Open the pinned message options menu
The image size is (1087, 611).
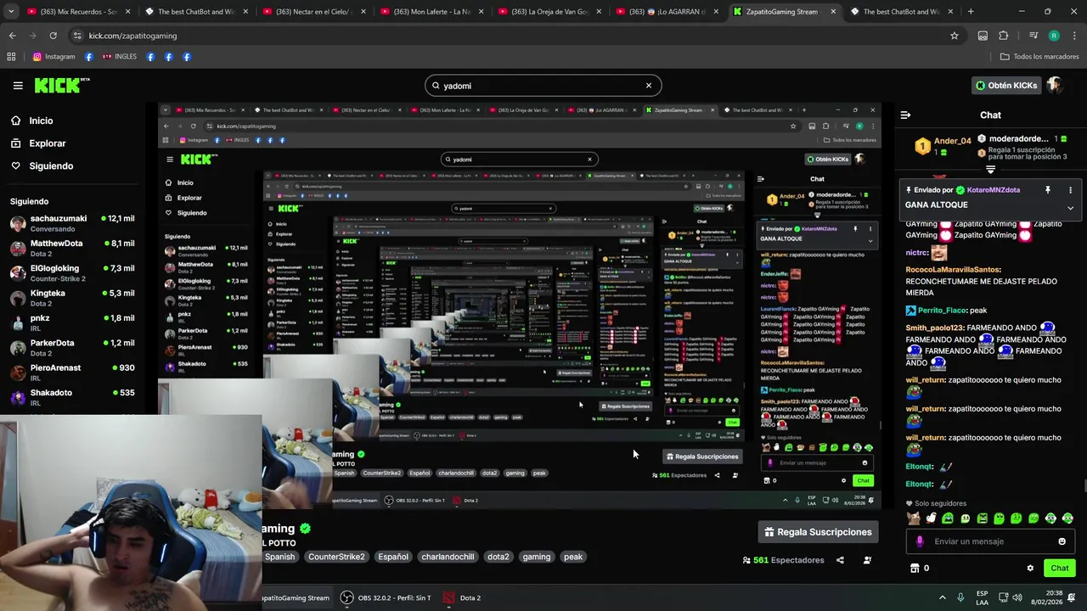(1070, 190)
